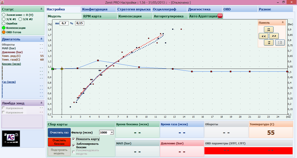
Task: Collapse the Панель floating box
Action: 283,22
